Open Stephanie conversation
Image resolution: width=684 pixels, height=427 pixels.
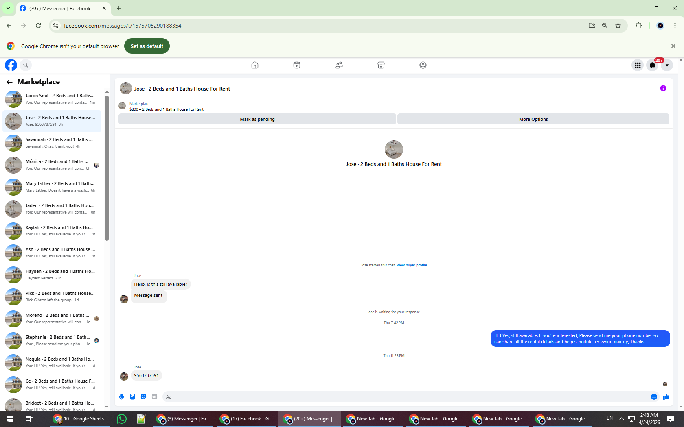(x=52, y=340)
